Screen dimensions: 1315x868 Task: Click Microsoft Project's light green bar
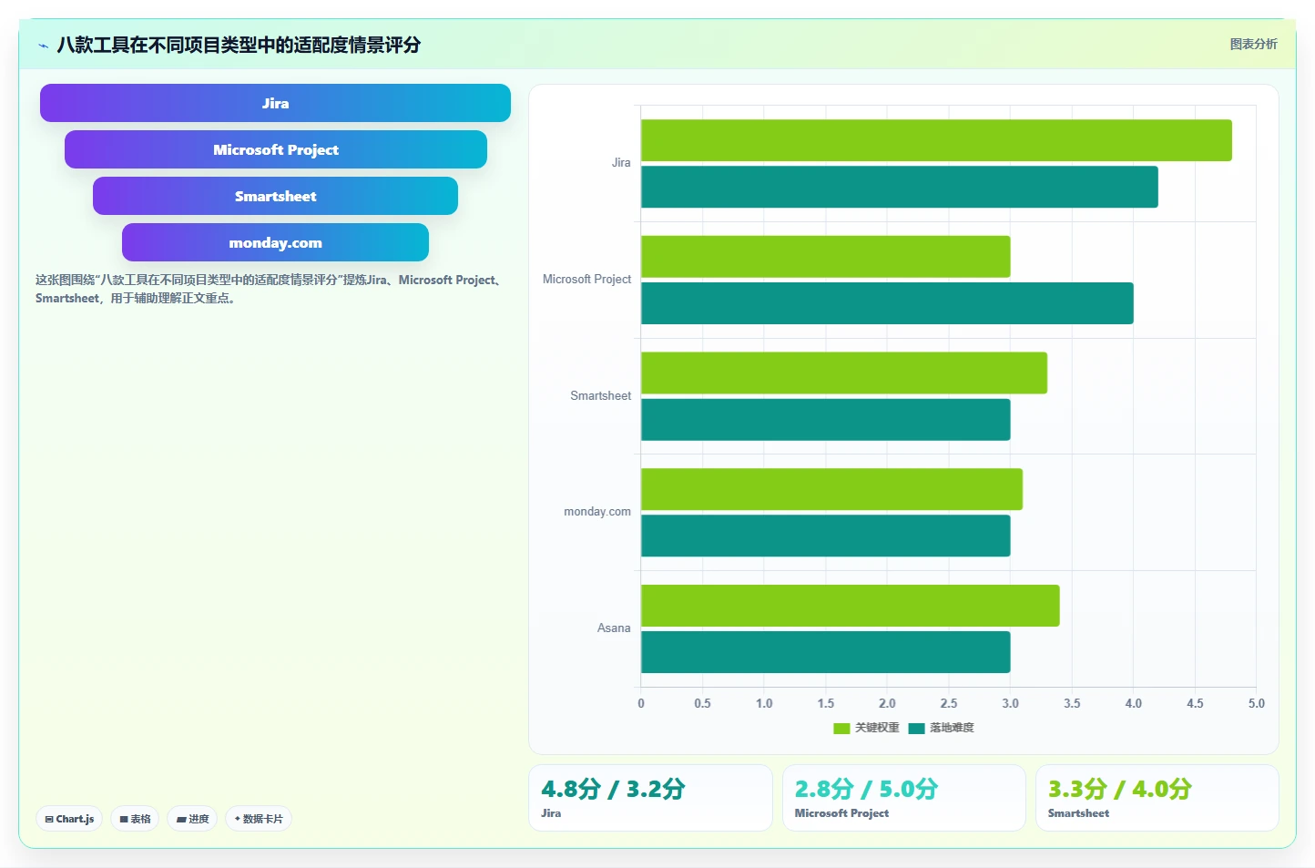pyautogui.click(x=826, y=257)
